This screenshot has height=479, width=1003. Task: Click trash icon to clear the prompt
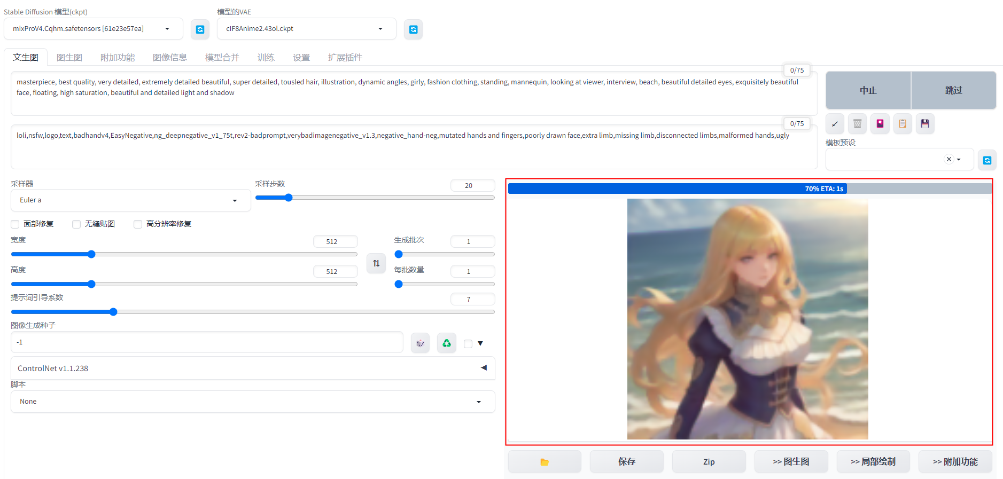point(857,123)
